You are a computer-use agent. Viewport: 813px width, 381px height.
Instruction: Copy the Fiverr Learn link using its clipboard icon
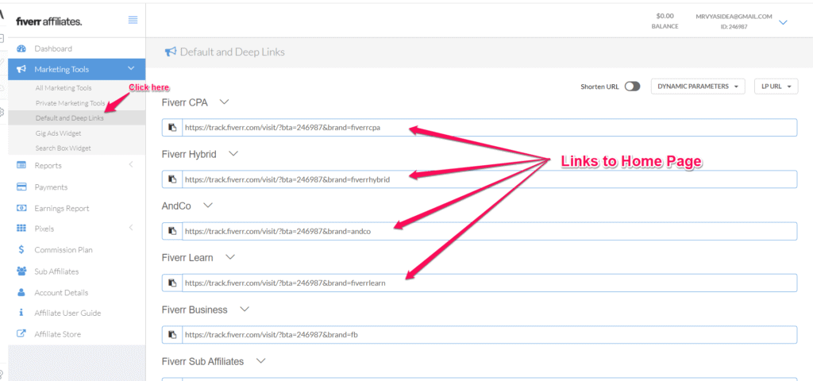click(x=171, y=283)
